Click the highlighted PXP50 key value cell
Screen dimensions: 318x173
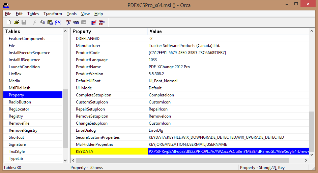(x=228, y=152)
